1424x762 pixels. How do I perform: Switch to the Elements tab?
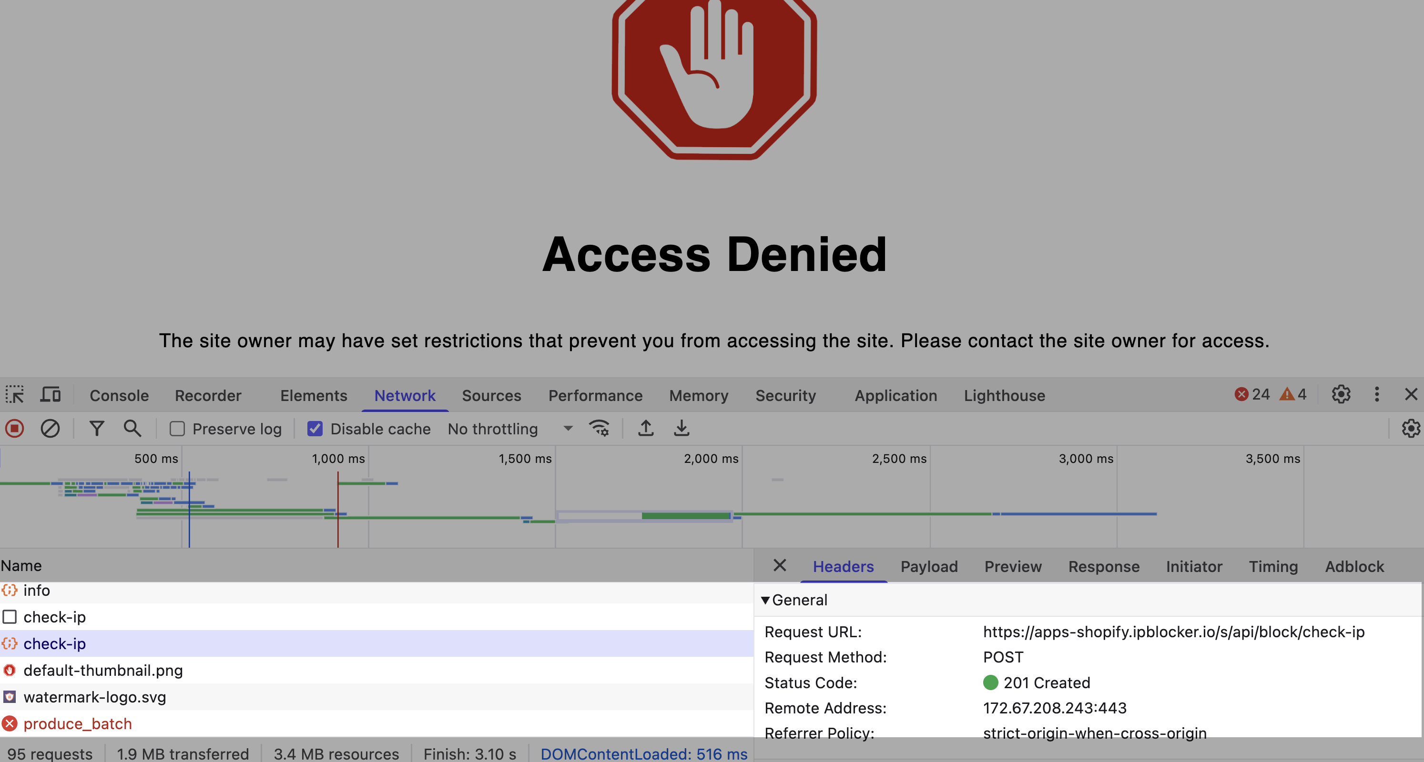tap(314, 396)
